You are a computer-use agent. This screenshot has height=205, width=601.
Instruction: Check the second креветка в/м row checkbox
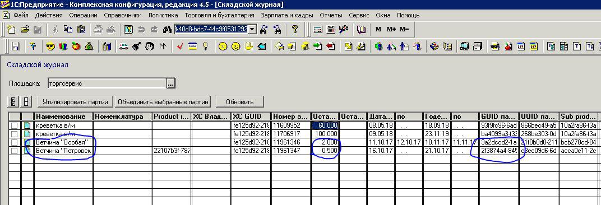tap(15, 134)
